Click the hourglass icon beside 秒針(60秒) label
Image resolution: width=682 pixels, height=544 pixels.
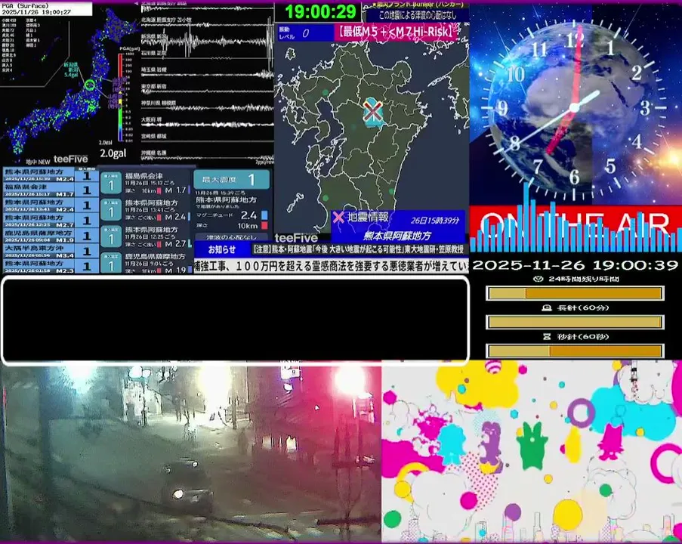click(547, 336)
